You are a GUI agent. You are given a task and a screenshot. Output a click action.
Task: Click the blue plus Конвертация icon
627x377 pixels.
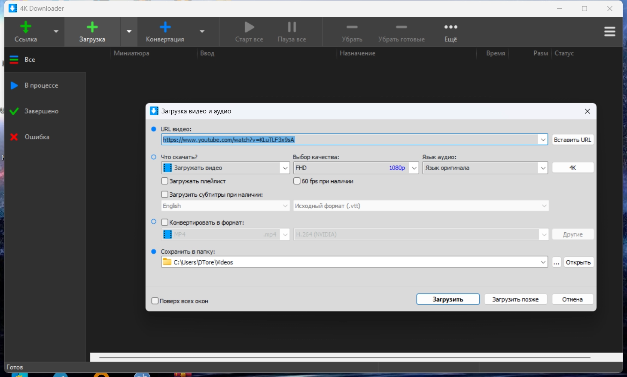[x=165, y=27]
